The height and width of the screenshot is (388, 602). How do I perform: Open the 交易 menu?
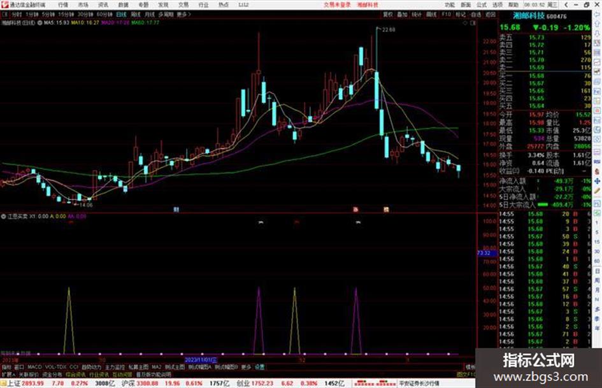(183, 4)
